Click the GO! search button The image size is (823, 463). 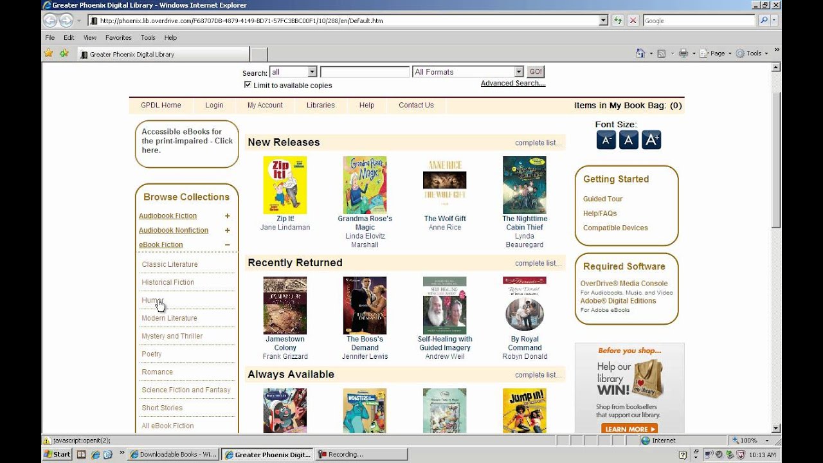click(536, 72)
